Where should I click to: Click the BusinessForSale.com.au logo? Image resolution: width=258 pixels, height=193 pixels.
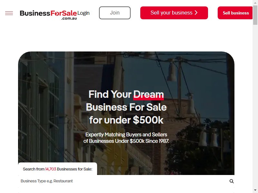[x=48, y=15]
